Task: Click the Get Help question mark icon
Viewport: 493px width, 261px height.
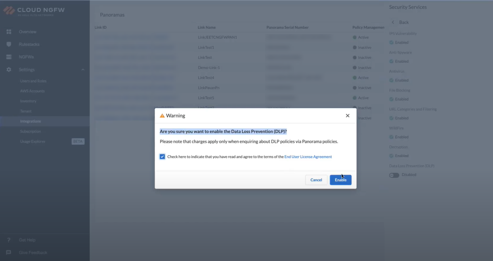Action: point(9,240)
